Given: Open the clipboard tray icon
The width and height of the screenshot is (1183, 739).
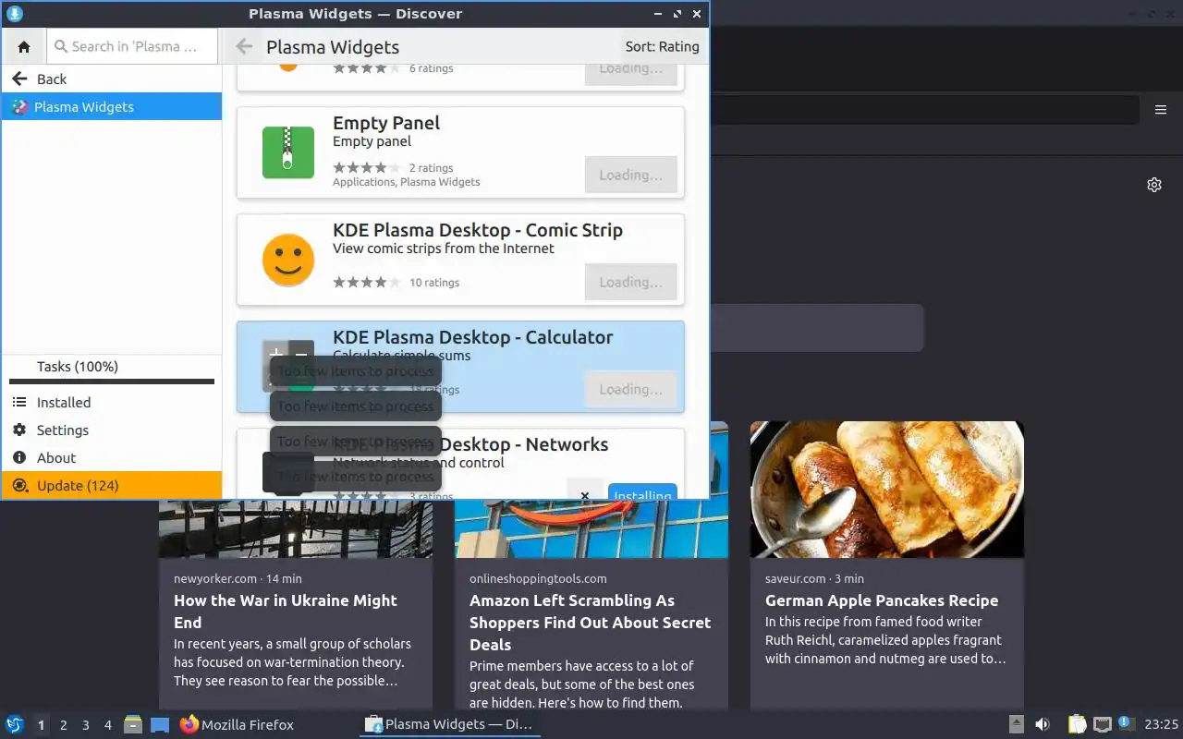Looking at the screenshot, I should click(x=1077, y=725).
